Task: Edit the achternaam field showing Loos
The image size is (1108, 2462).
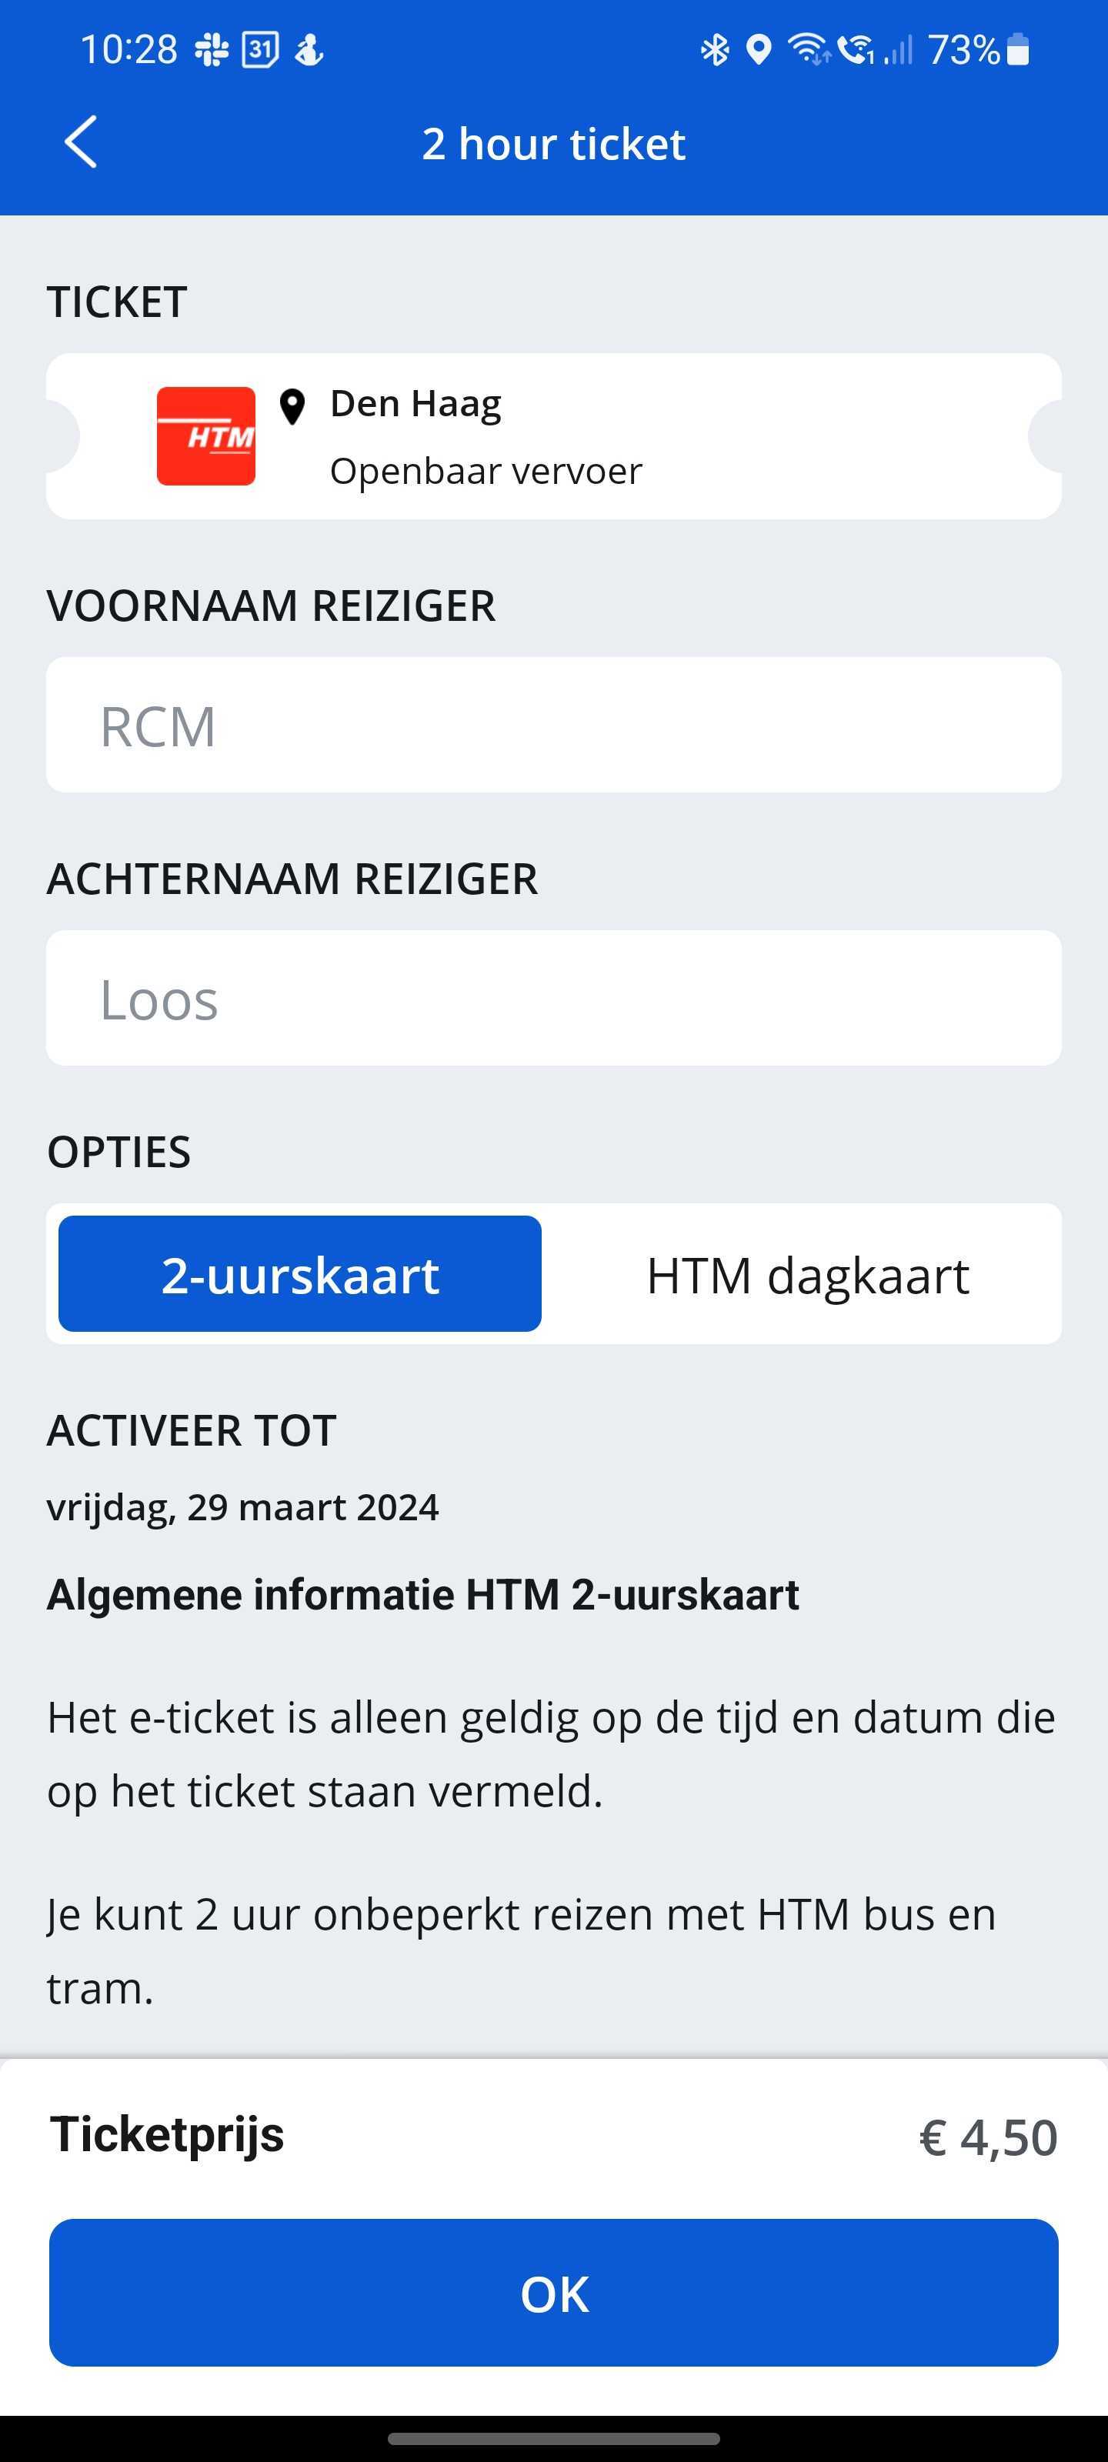Action: pyautogui.click(x=553, y=998)
